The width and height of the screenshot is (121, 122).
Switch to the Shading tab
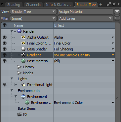coord(14,5)
